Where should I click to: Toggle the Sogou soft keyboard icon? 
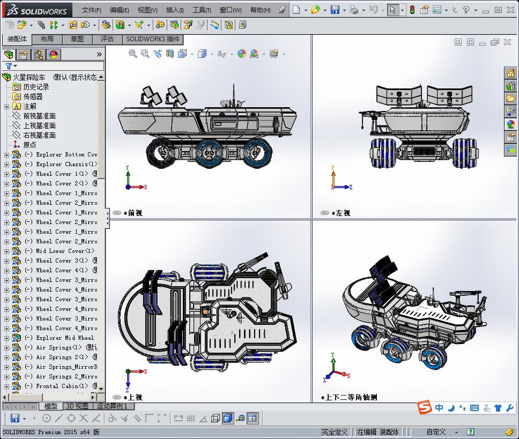pyautogui.click(x=474, y=408)
